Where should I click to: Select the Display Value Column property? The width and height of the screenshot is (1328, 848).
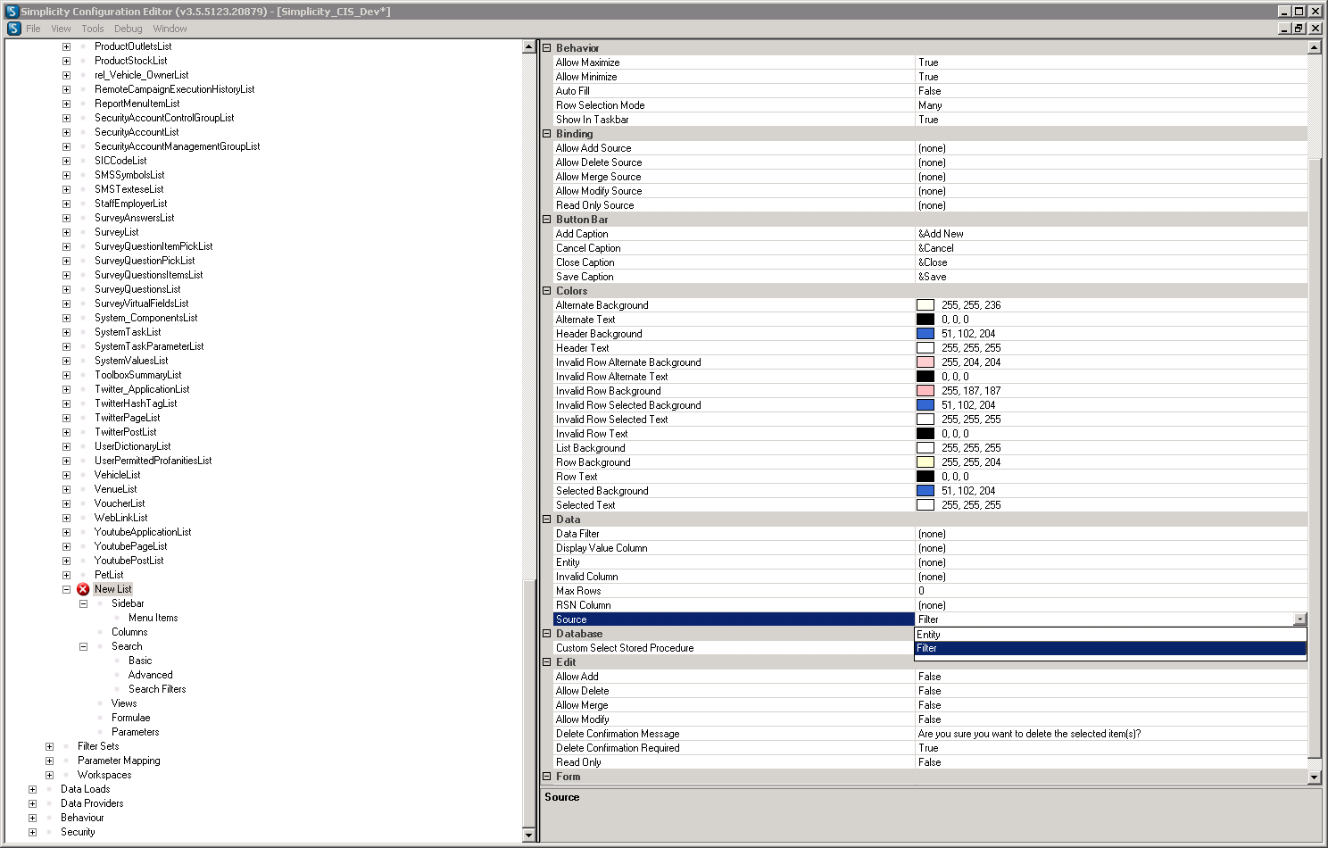click(x=602, y=548)
